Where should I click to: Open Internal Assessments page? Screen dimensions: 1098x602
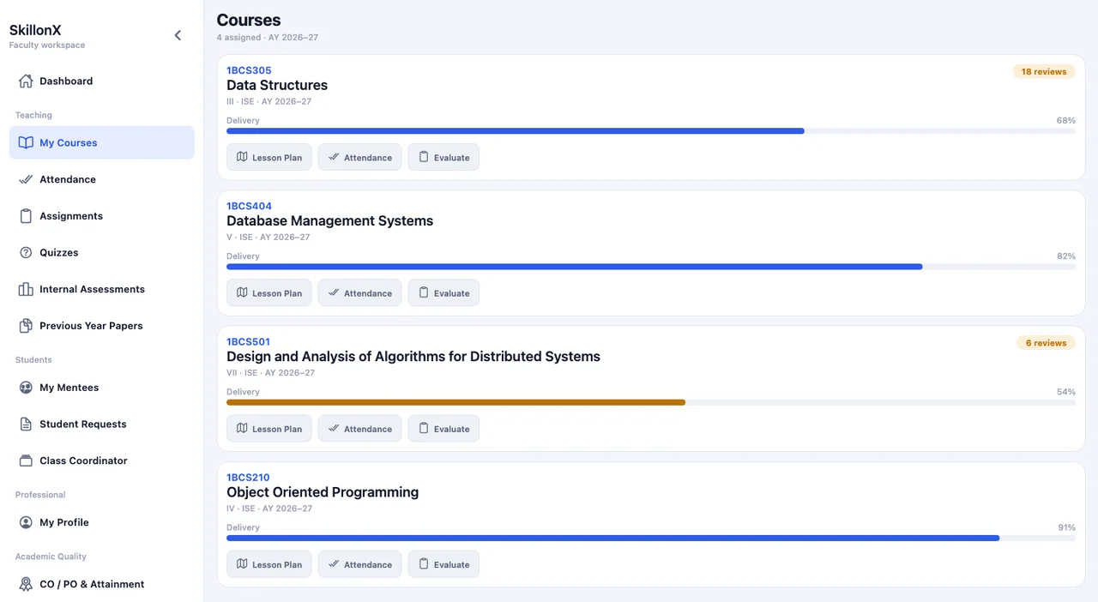(102, 289)
